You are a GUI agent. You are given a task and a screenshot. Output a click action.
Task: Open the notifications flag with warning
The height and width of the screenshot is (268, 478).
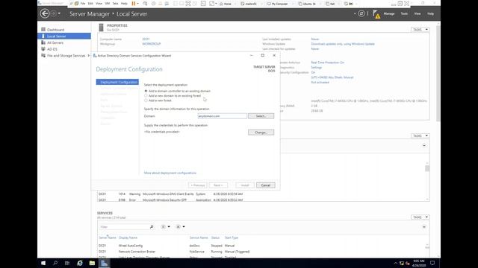tap(376, 14)
